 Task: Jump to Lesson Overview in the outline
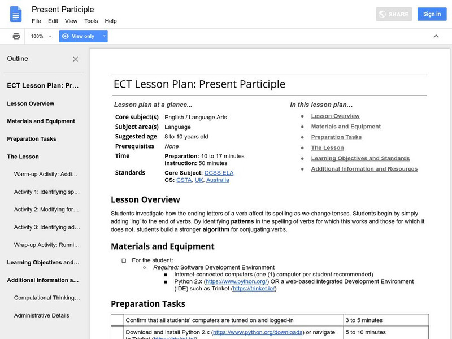pyautogui.click(x=31, y=103)
